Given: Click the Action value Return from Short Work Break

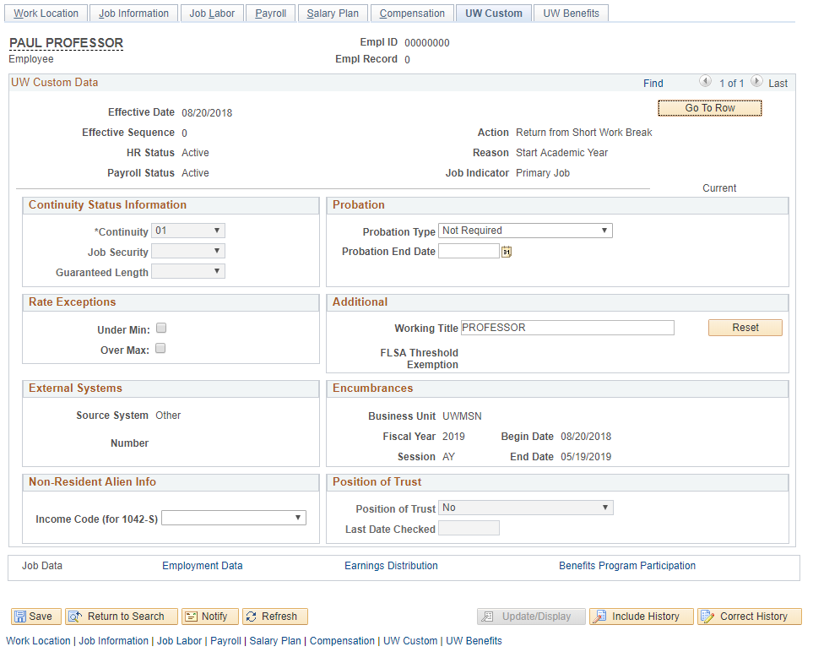Looking at the screenshot, I should click(584, 133).
